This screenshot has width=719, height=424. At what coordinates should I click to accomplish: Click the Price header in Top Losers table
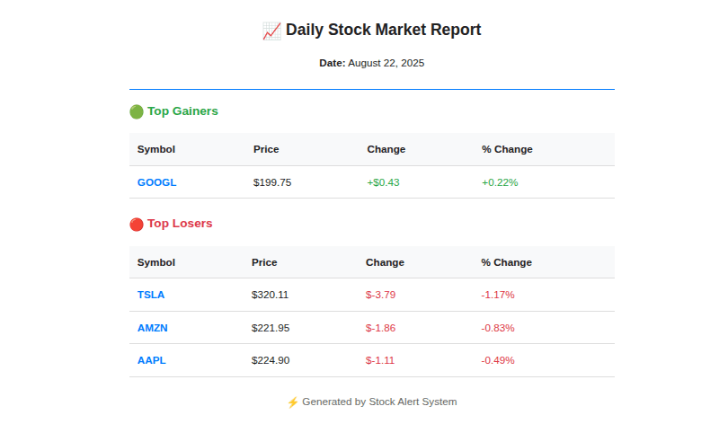pyautogui.click(x=264, y=262)
